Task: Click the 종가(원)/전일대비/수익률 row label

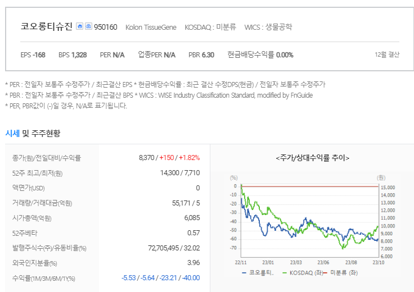Action: tap(47, 158)
